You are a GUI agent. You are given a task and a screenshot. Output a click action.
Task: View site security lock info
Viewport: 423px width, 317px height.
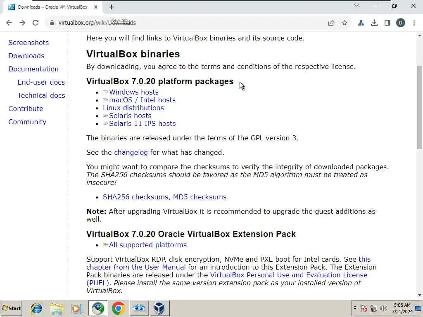pyautogui.click(x=52, y=23)
